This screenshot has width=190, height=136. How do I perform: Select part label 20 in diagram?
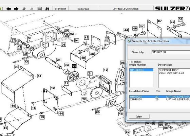(x=84, y=99)
